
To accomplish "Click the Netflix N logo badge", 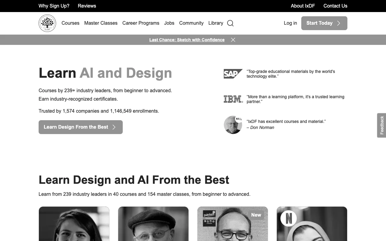I will point(289,218).
